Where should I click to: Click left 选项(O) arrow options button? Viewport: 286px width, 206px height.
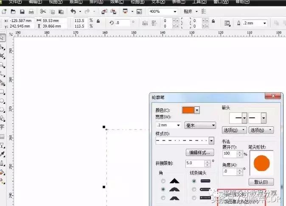coord(234,130)
